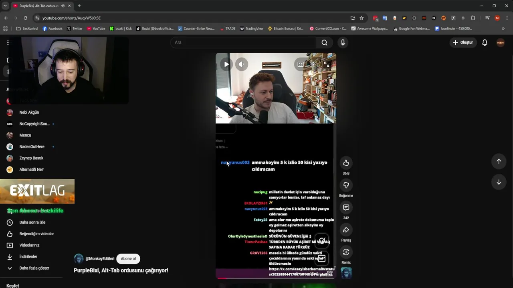Open the Extensions puzzle menu
The width and height of the screenshot is (513, 288).
(473, 18)
